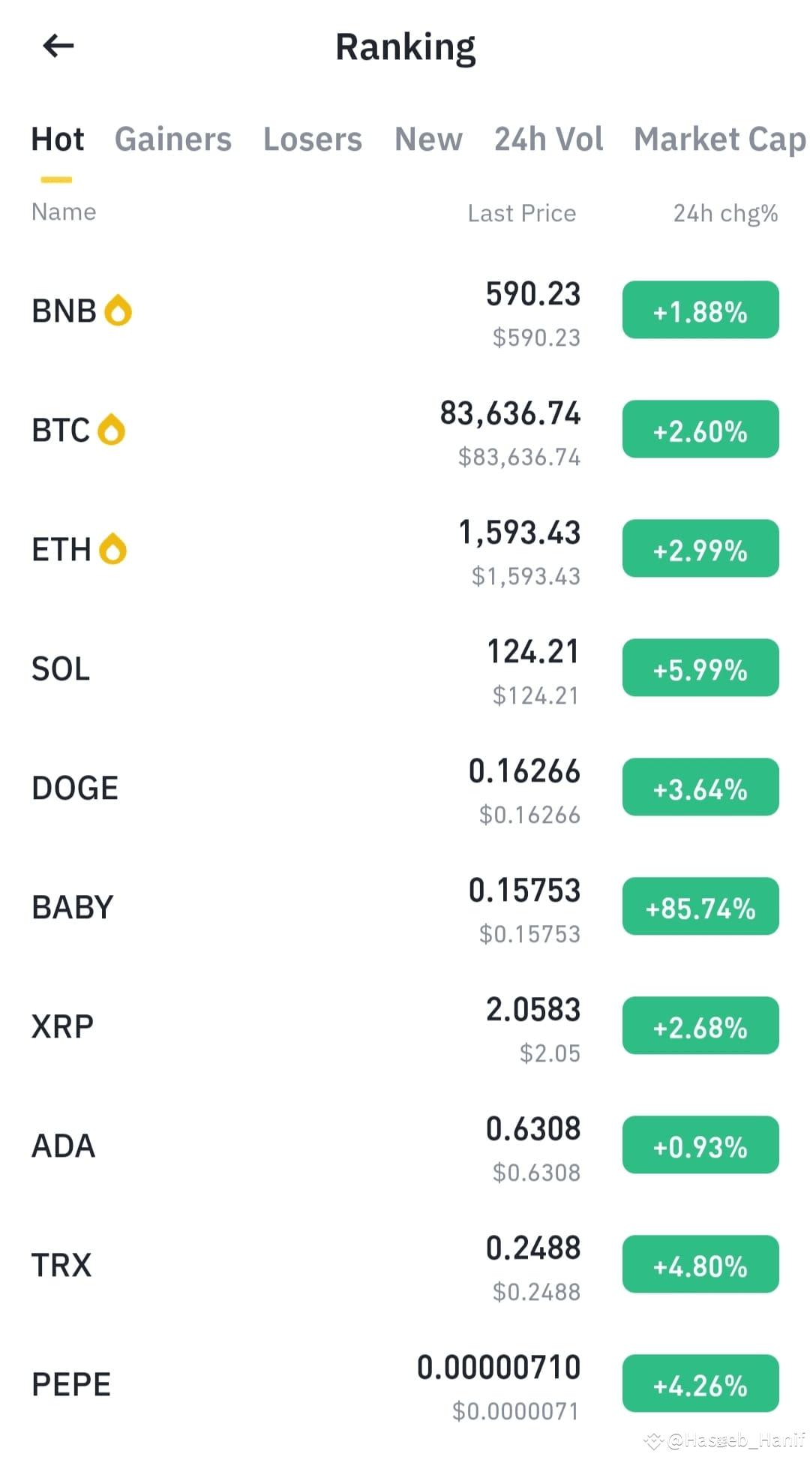Click the flame icon beside BNB
Image resolution: width=810 pixels, height=1457 pixels.
click(x=118, y=310)
